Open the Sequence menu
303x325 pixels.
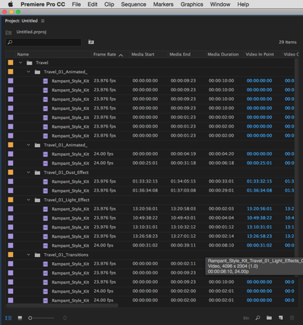tap(133, 5)
